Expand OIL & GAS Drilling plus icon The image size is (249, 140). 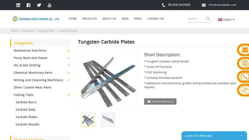(68, 65)
